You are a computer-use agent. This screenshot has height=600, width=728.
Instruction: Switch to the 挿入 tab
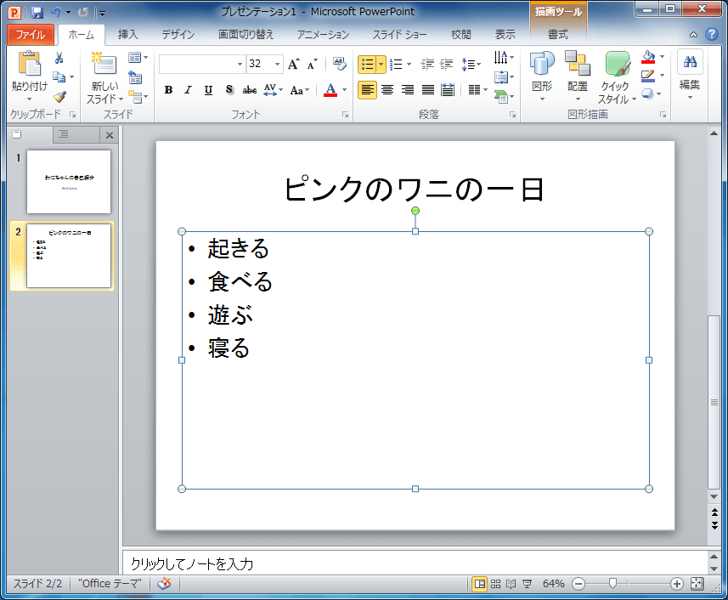click(x=127, y=34)
